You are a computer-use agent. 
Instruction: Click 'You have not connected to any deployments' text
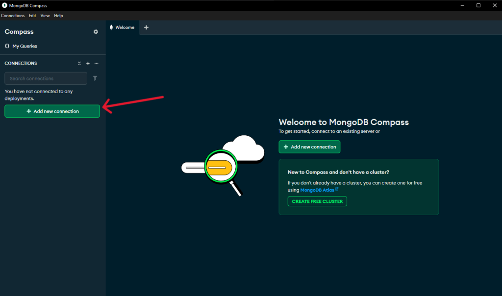tap(38, 95)
